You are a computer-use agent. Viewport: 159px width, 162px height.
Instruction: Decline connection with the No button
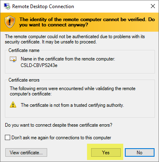tap(139, 153)
